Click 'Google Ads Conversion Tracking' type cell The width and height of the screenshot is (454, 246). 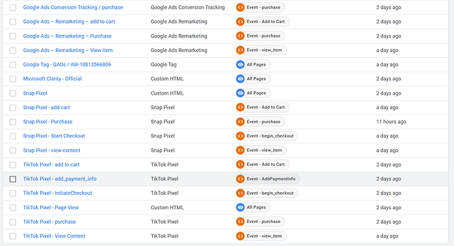pos(188,7)
